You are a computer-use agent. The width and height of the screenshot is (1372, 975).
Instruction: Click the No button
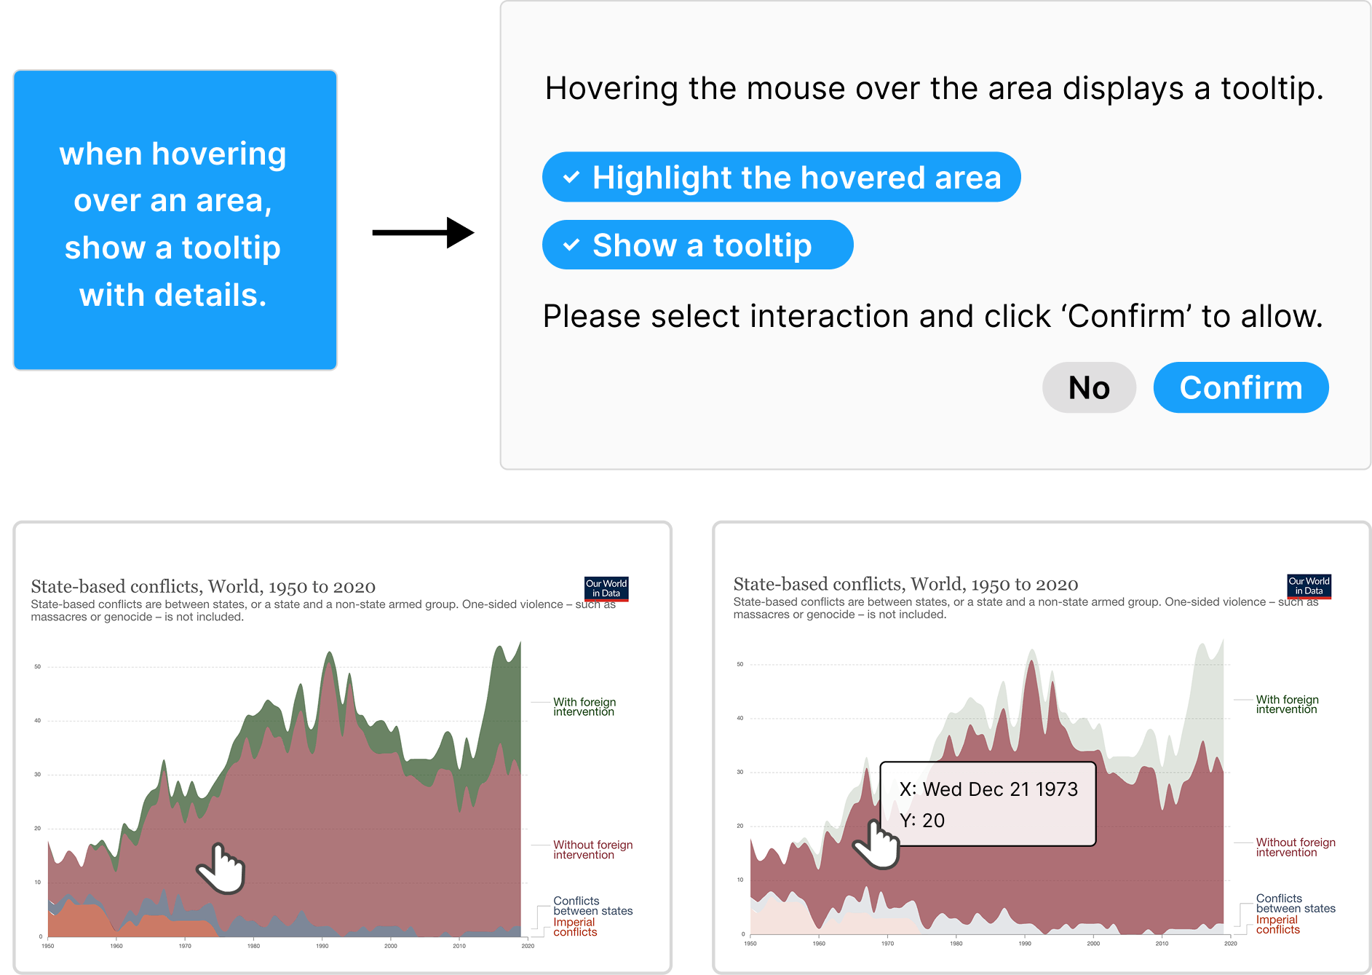click(x=1088, y=387)
